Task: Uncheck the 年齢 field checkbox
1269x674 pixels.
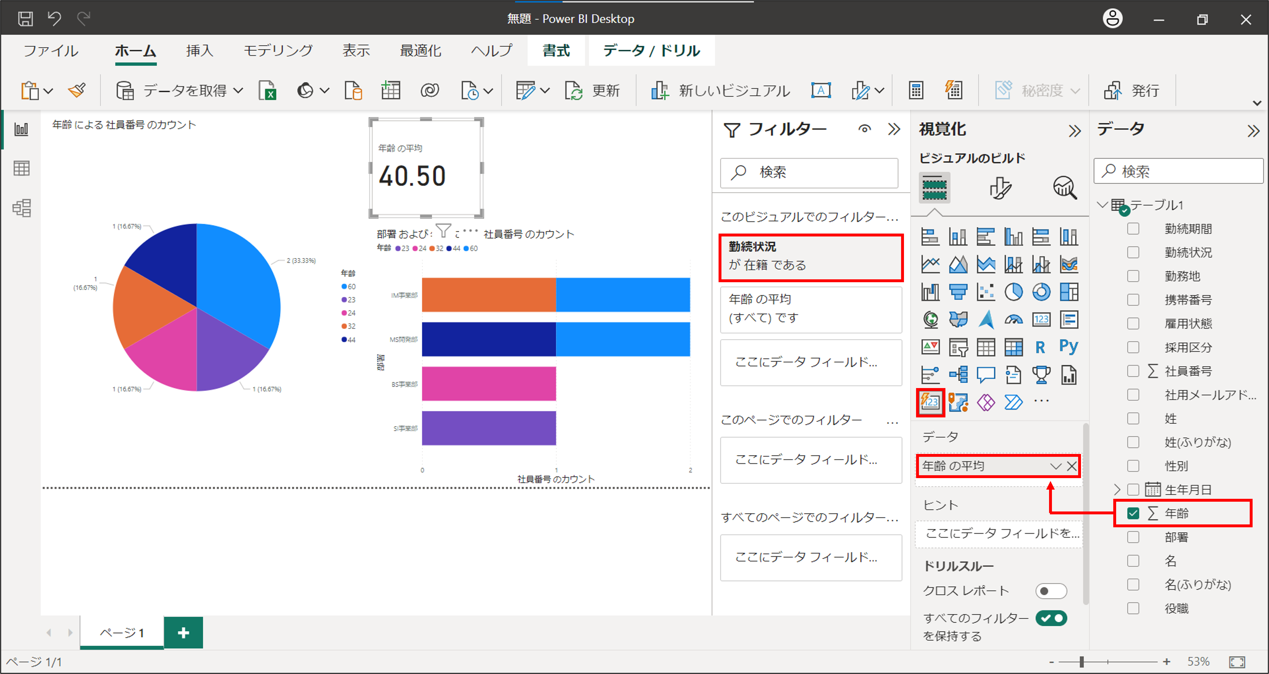Action: (x=1133, y=513)
